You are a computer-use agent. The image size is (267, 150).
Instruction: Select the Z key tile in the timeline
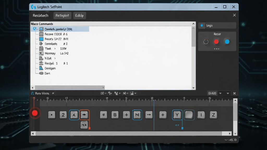[x=213, y=115]
